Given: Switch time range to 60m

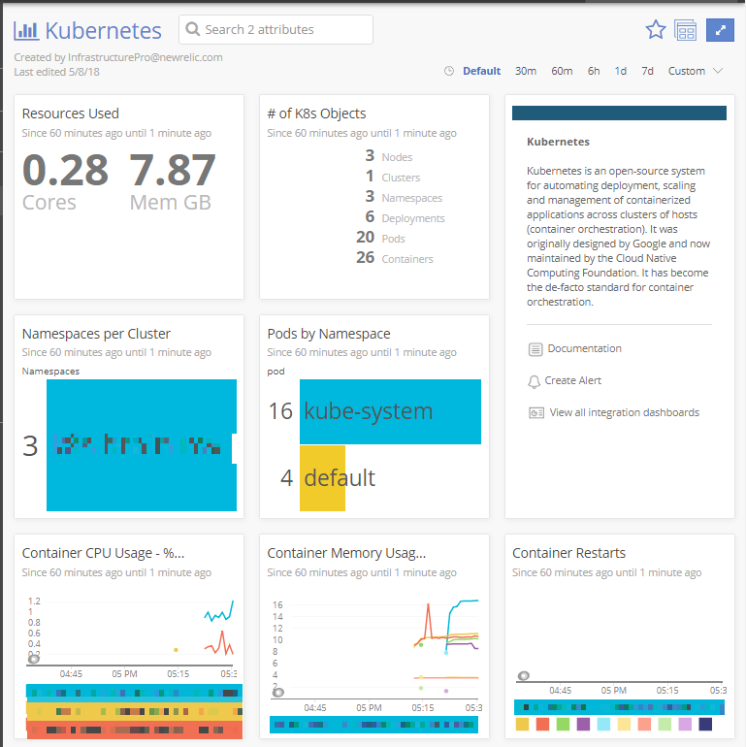Looking at the screenshot, I should (x=562, y=71).
